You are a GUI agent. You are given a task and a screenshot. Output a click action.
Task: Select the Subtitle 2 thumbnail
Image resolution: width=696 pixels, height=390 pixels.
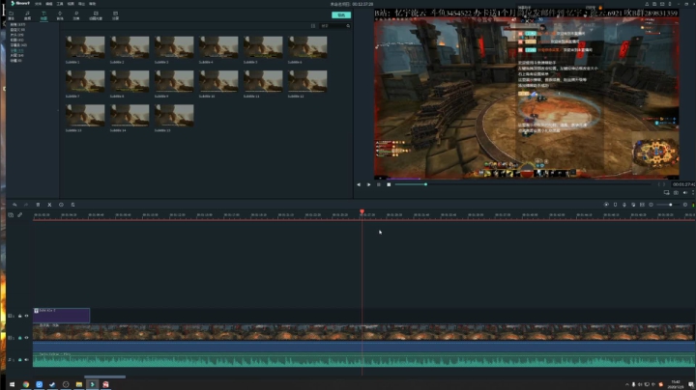click(130, 47)
